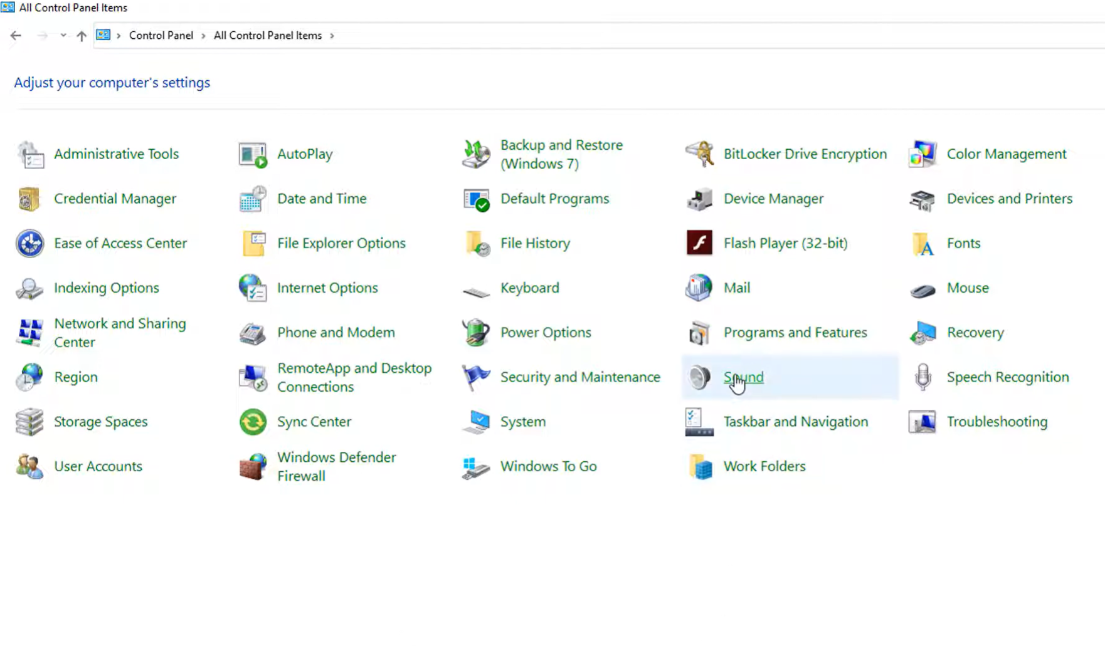Click the Sync Center green icon

tap(253, 422)
